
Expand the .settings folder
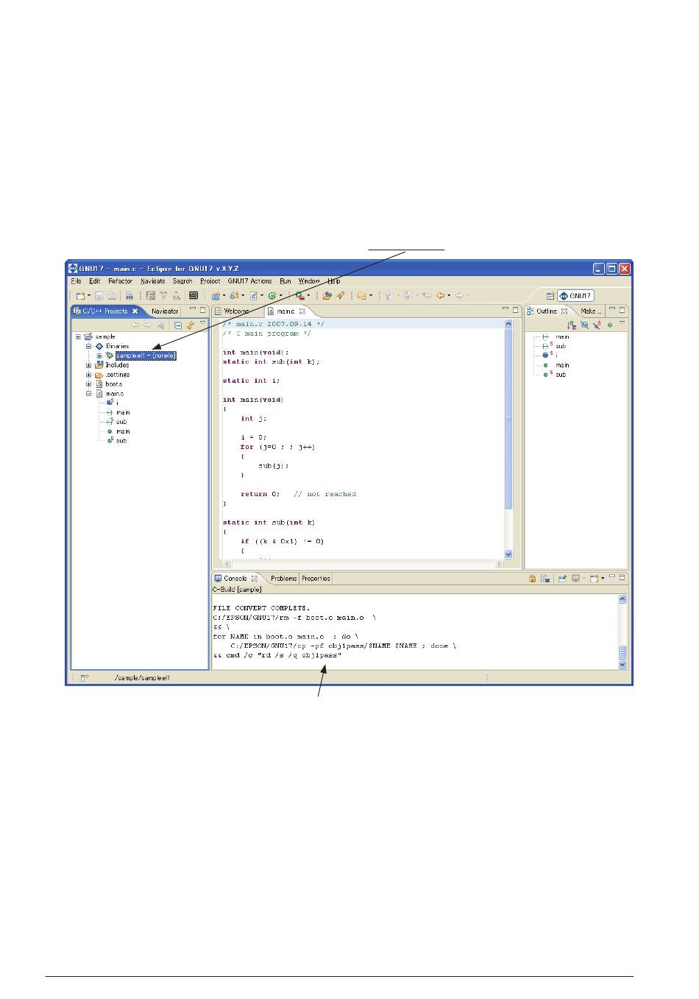[89, 375]
